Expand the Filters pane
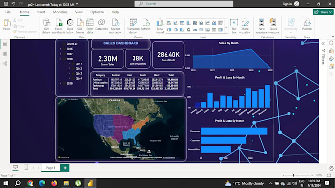This screenshot has width=335, height=188. click(x=323, y=57)
